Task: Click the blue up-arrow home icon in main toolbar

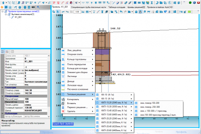Action: coord(3,3)
